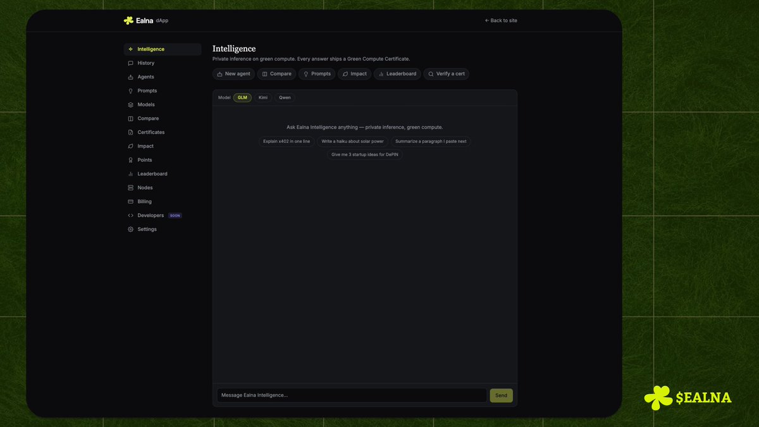Go to Agents in the sidebar

pos(163,77)
